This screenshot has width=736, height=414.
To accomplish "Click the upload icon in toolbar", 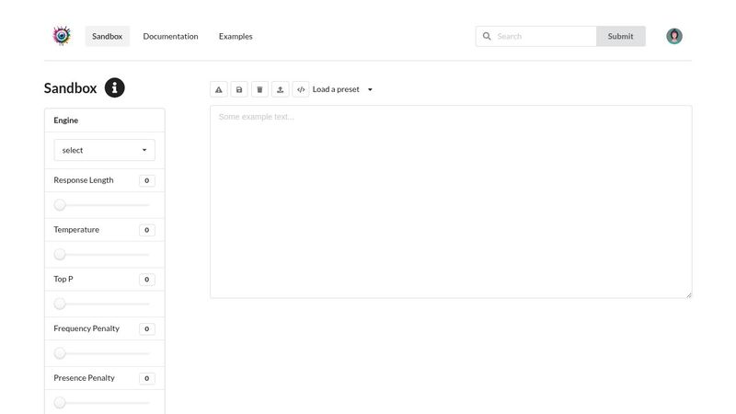I will (280, 89).
